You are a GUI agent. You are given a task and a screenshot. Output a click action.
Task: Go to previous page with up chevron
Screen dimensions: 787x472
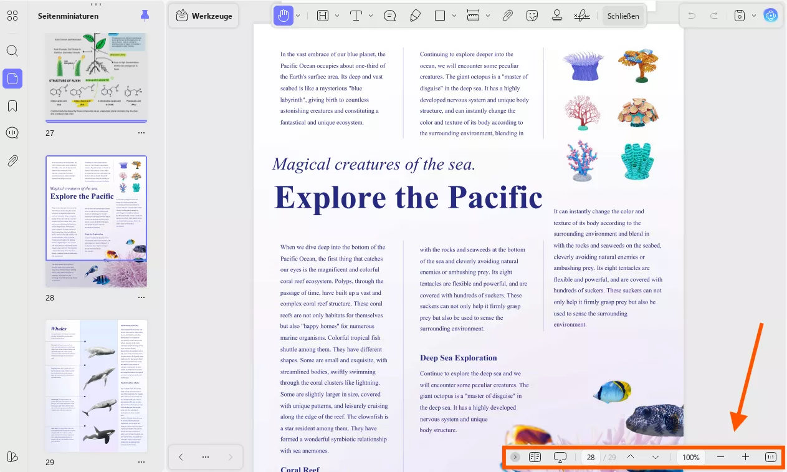click(x=631, y=457)
